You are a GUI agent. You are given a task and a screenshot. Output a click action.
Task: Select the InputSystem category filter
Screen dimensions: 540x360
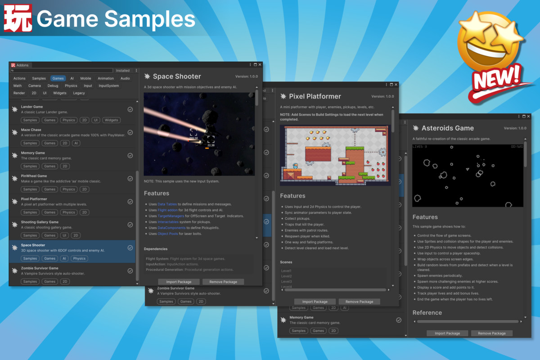pos(109,85)
